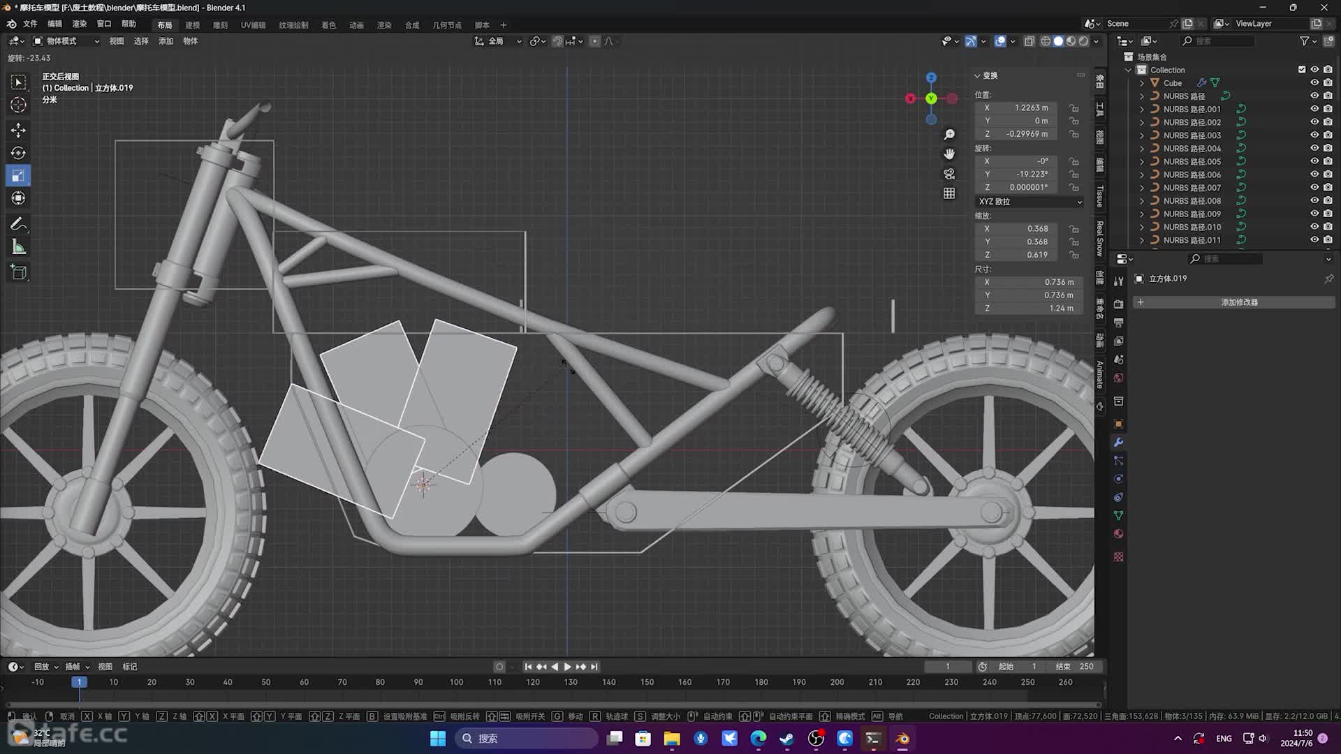The height and width of the screenshot is (754, 1341).
Task: Lock X location property
Action: 1074,108
